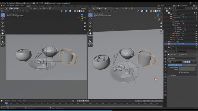Collapse the Subdivision modifier panel
This screenshot has width=198, height=111.
[x=168, y=62]
